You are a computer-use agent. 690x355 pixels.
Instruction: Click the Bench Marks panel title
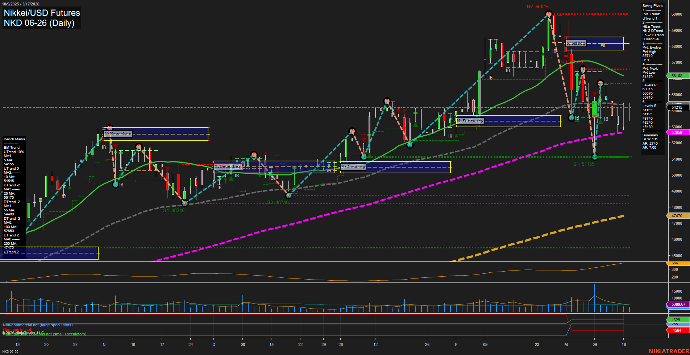pos(14,139)
